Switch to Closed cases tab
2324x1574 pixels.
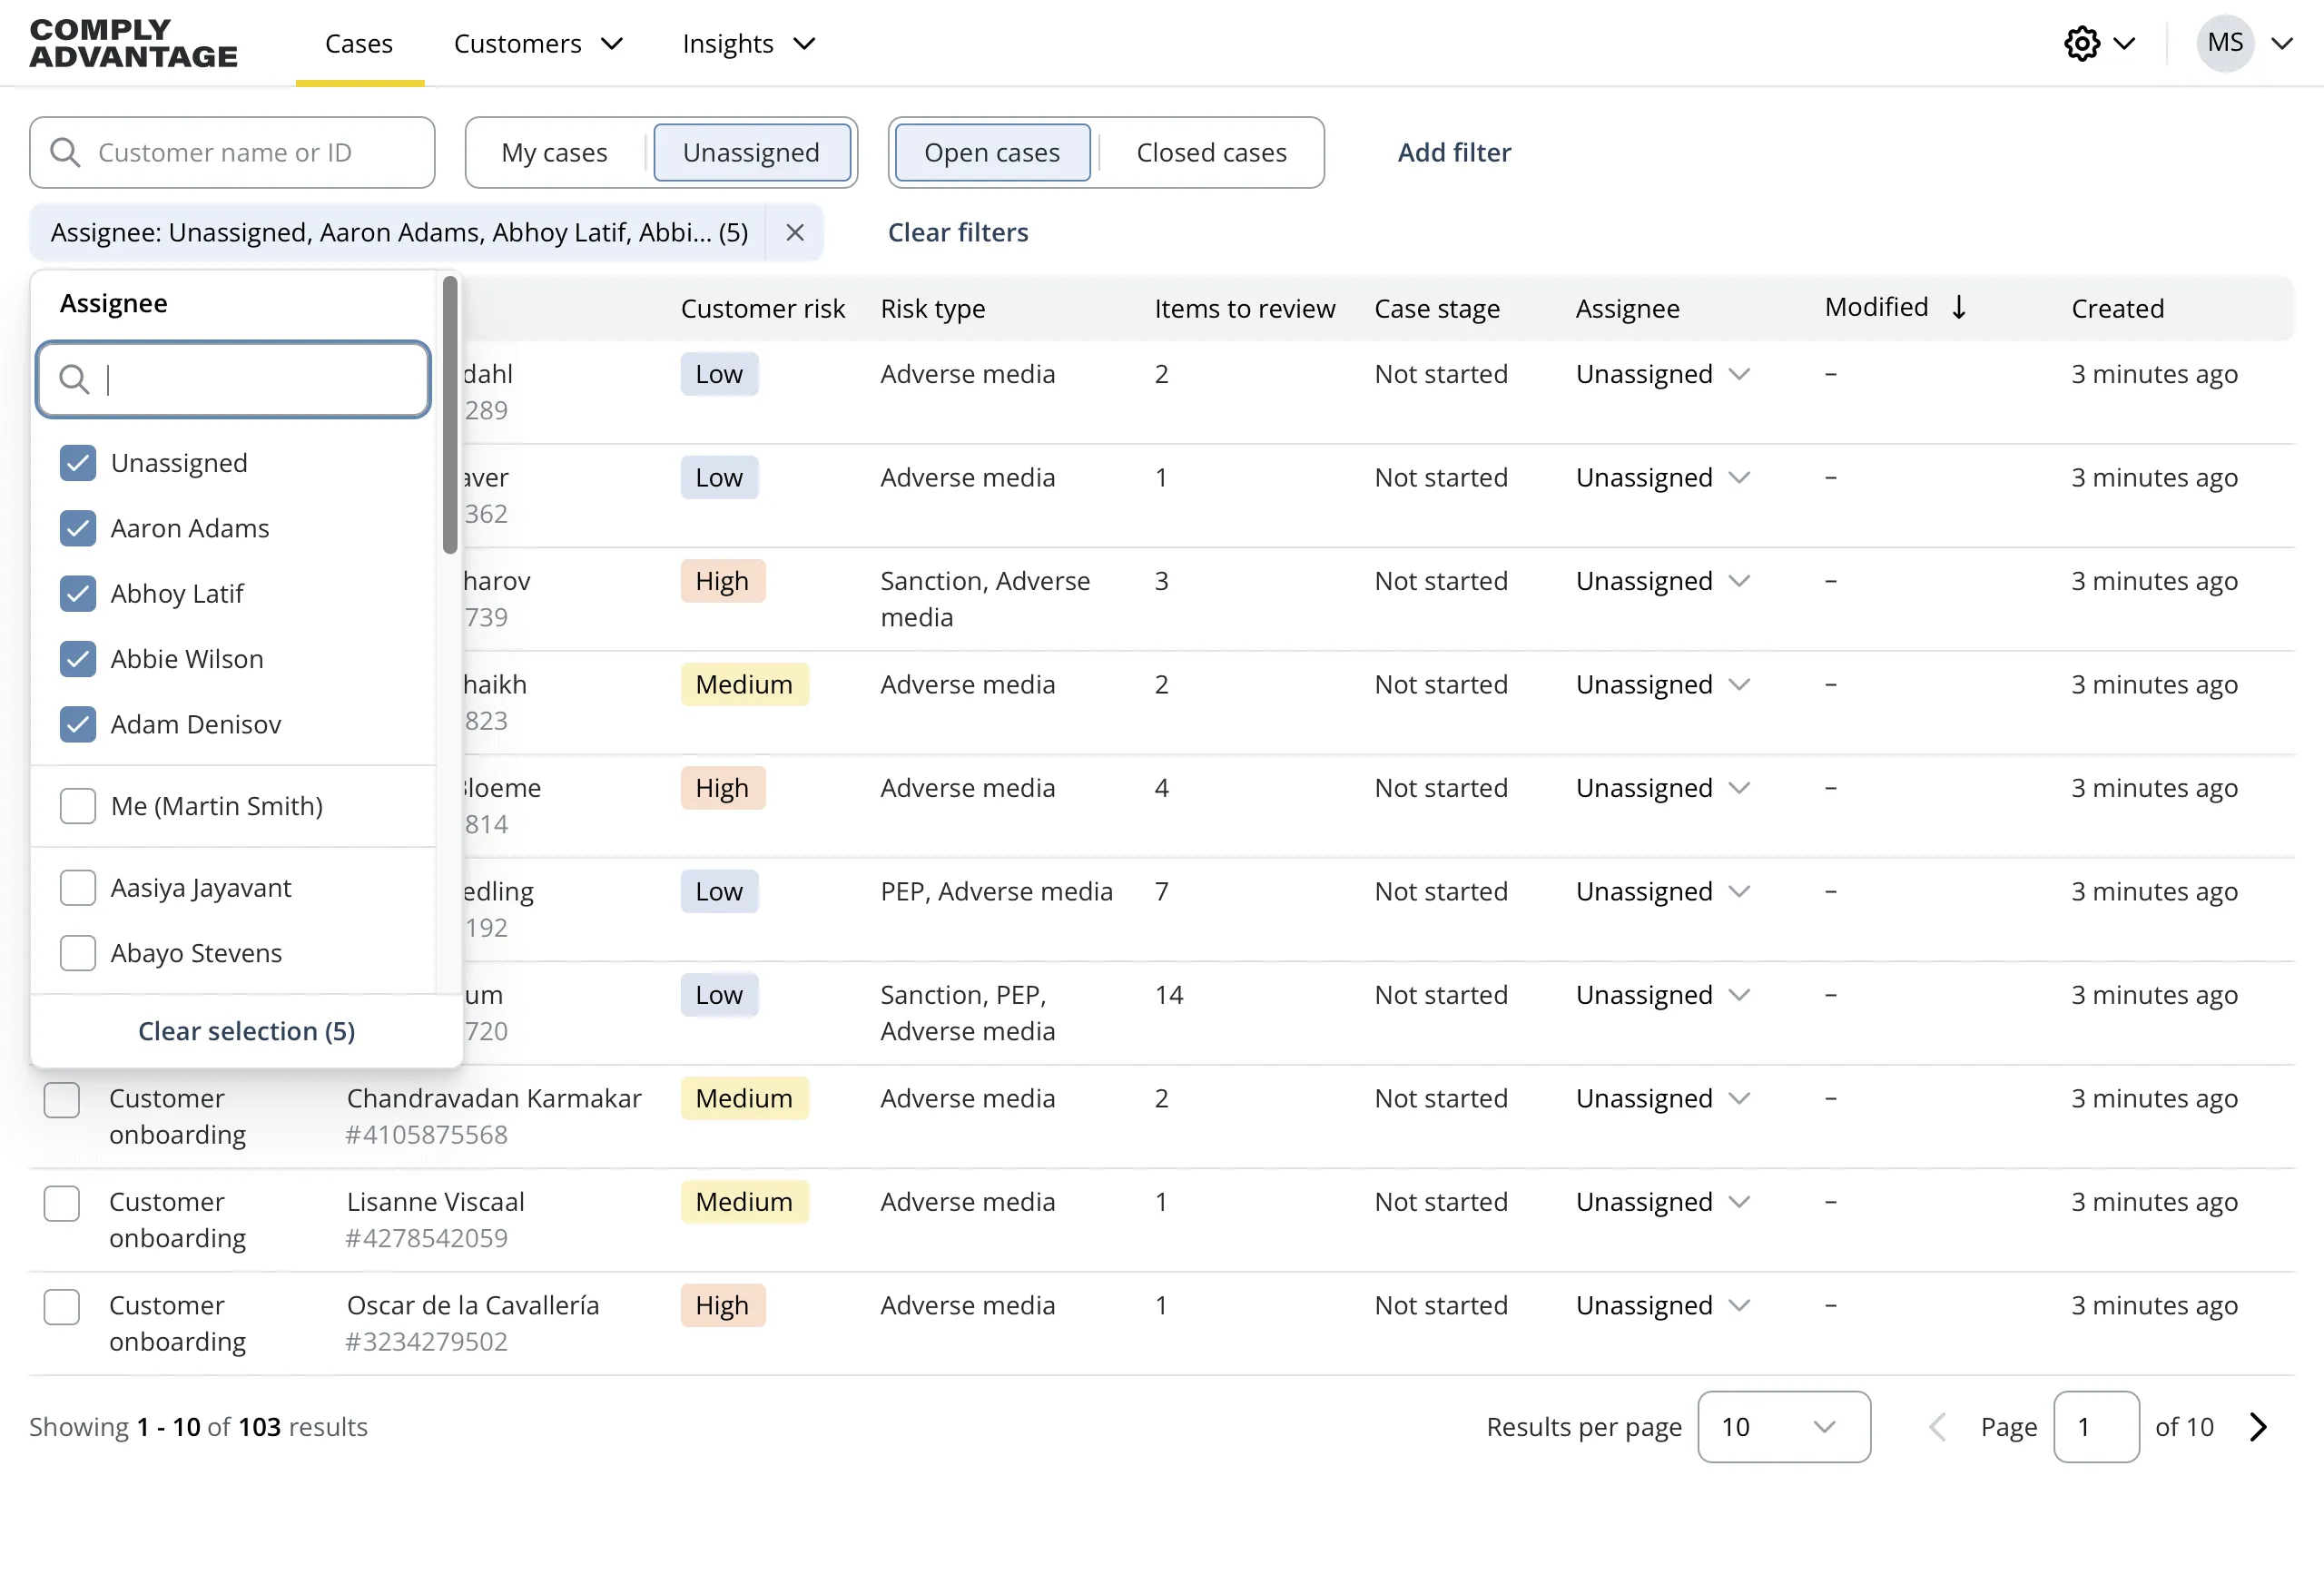[1211, 152]
